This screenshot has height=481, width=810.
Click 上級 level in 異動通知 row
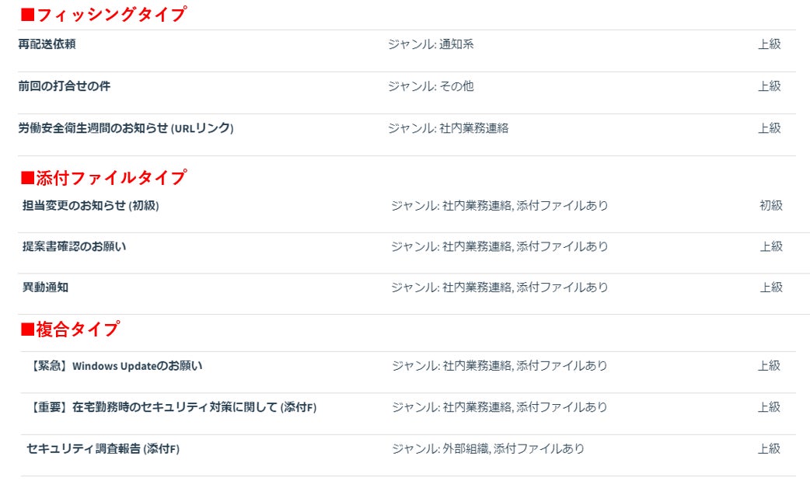tap(770, 288)
